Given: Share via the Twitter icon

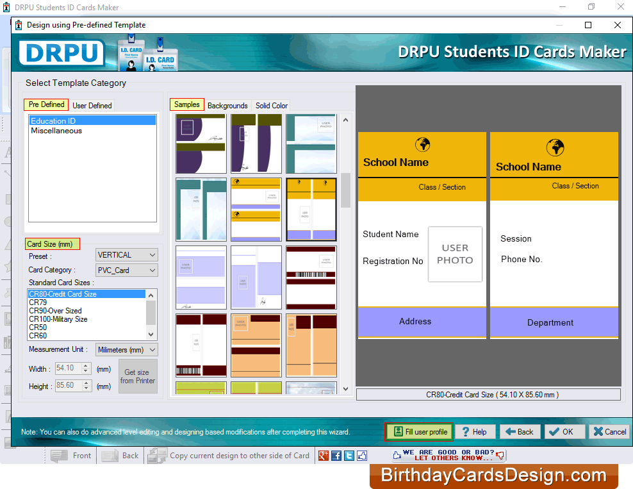Looking at the screenshot, I should [349, 456].
